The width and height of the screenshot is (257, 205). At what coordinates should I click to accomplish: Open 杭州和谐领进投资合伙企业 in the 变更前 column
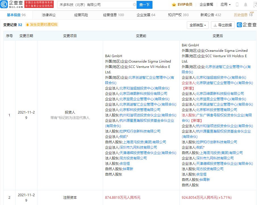[x=148, y=115]
